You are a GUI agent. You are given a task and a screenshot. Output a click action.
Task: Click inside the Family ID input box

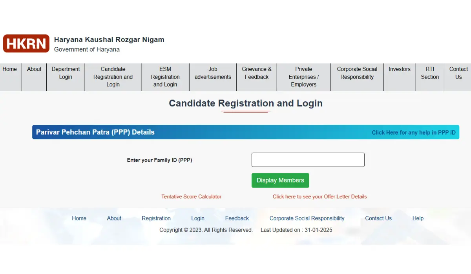pos(308,160)
